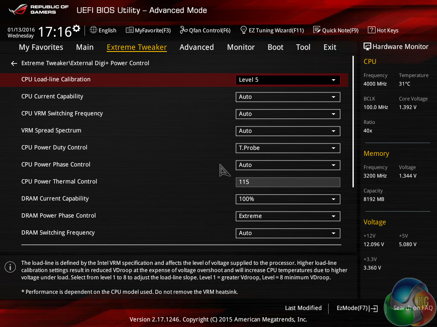Click +12V reading 12.096 V
Screen dimensions: 437x327
374,244
